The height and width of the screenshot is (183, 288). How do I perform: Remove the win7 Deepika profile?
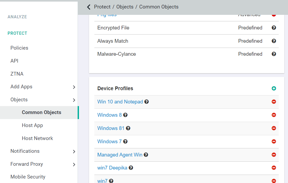click(274, 168)
